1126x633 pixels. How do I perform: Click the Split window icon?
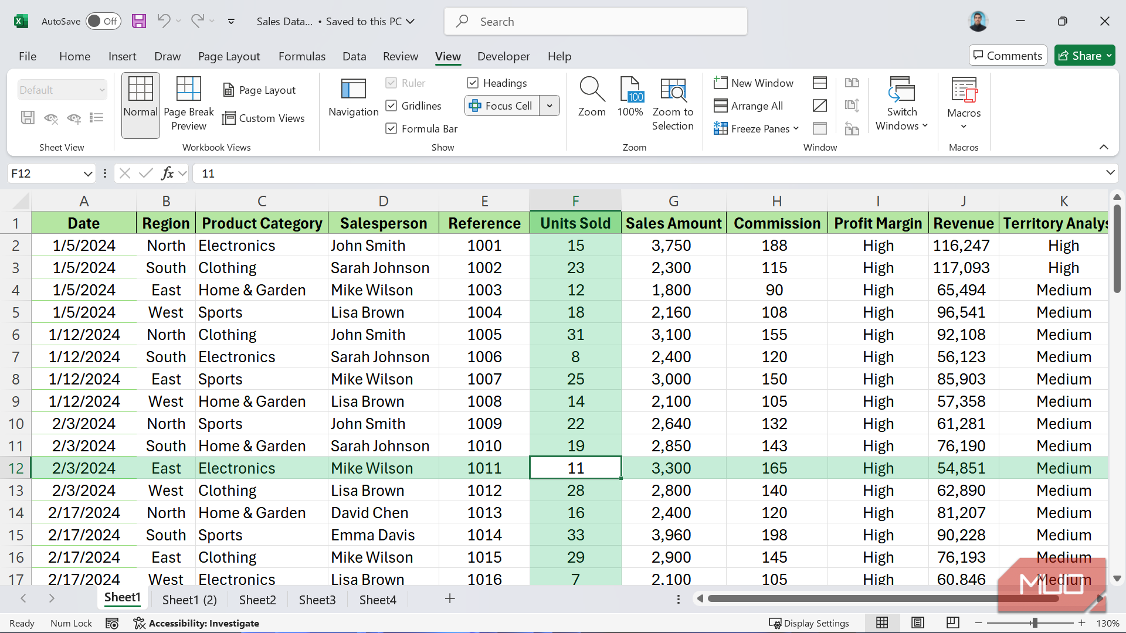(x=820, y=83)
